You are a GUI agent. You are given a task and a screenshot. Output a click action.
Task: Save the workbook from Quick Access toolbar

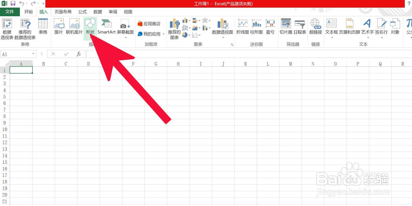13,4
